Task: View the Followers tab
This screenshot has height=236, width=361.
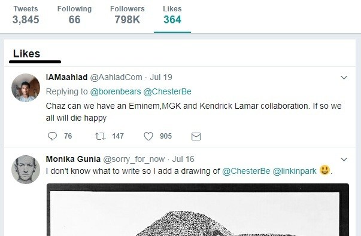Action: point(128,15)
